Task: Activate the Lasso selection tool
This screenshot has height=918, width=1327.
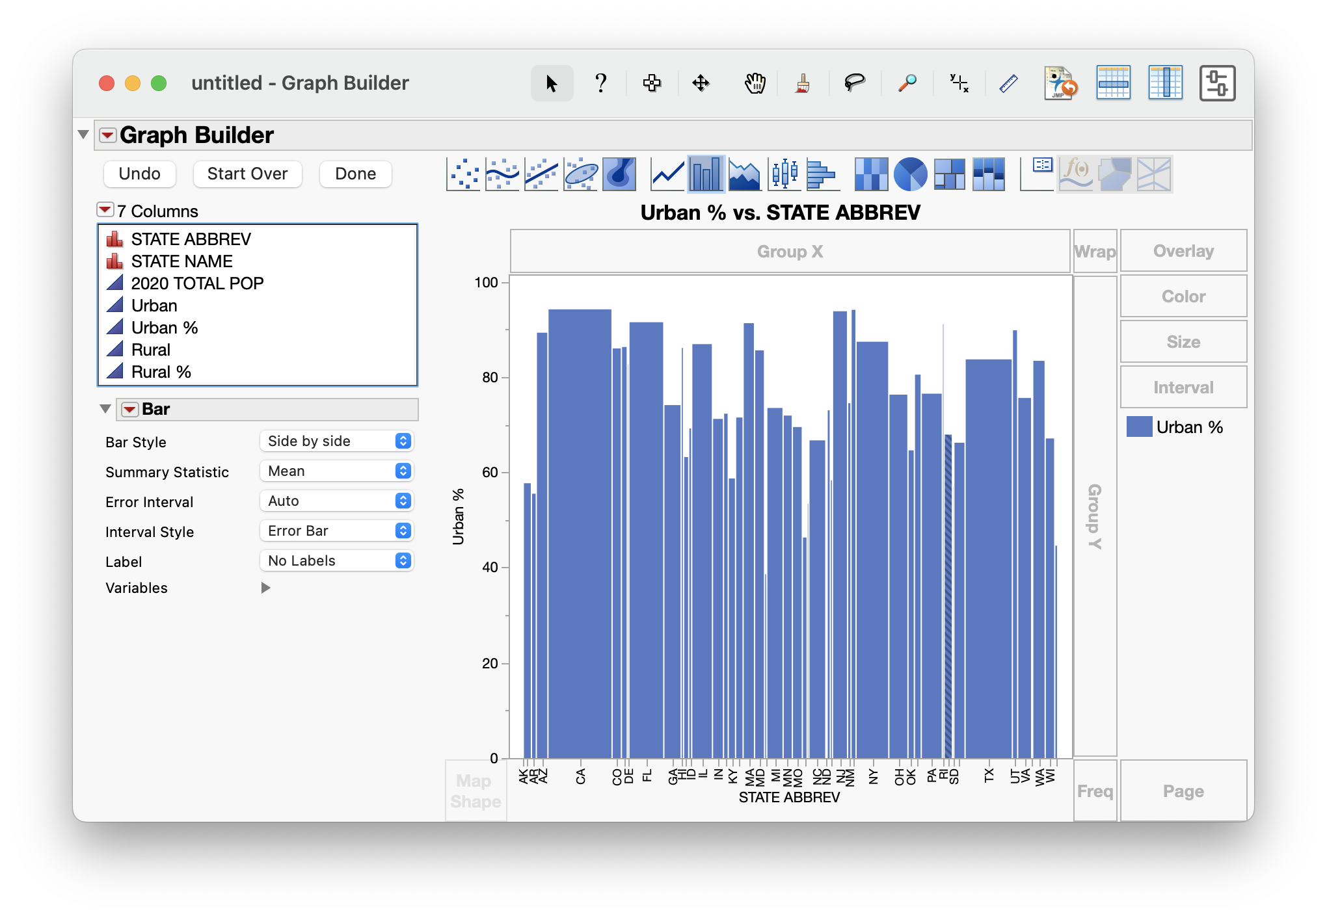Action: click(x=854, y=83)
